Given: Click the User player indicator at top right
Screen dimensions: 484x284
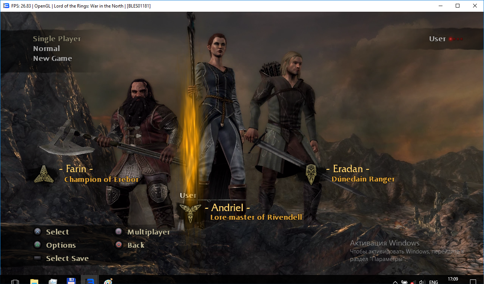Looking at the screenshot, I should point(445,39).
